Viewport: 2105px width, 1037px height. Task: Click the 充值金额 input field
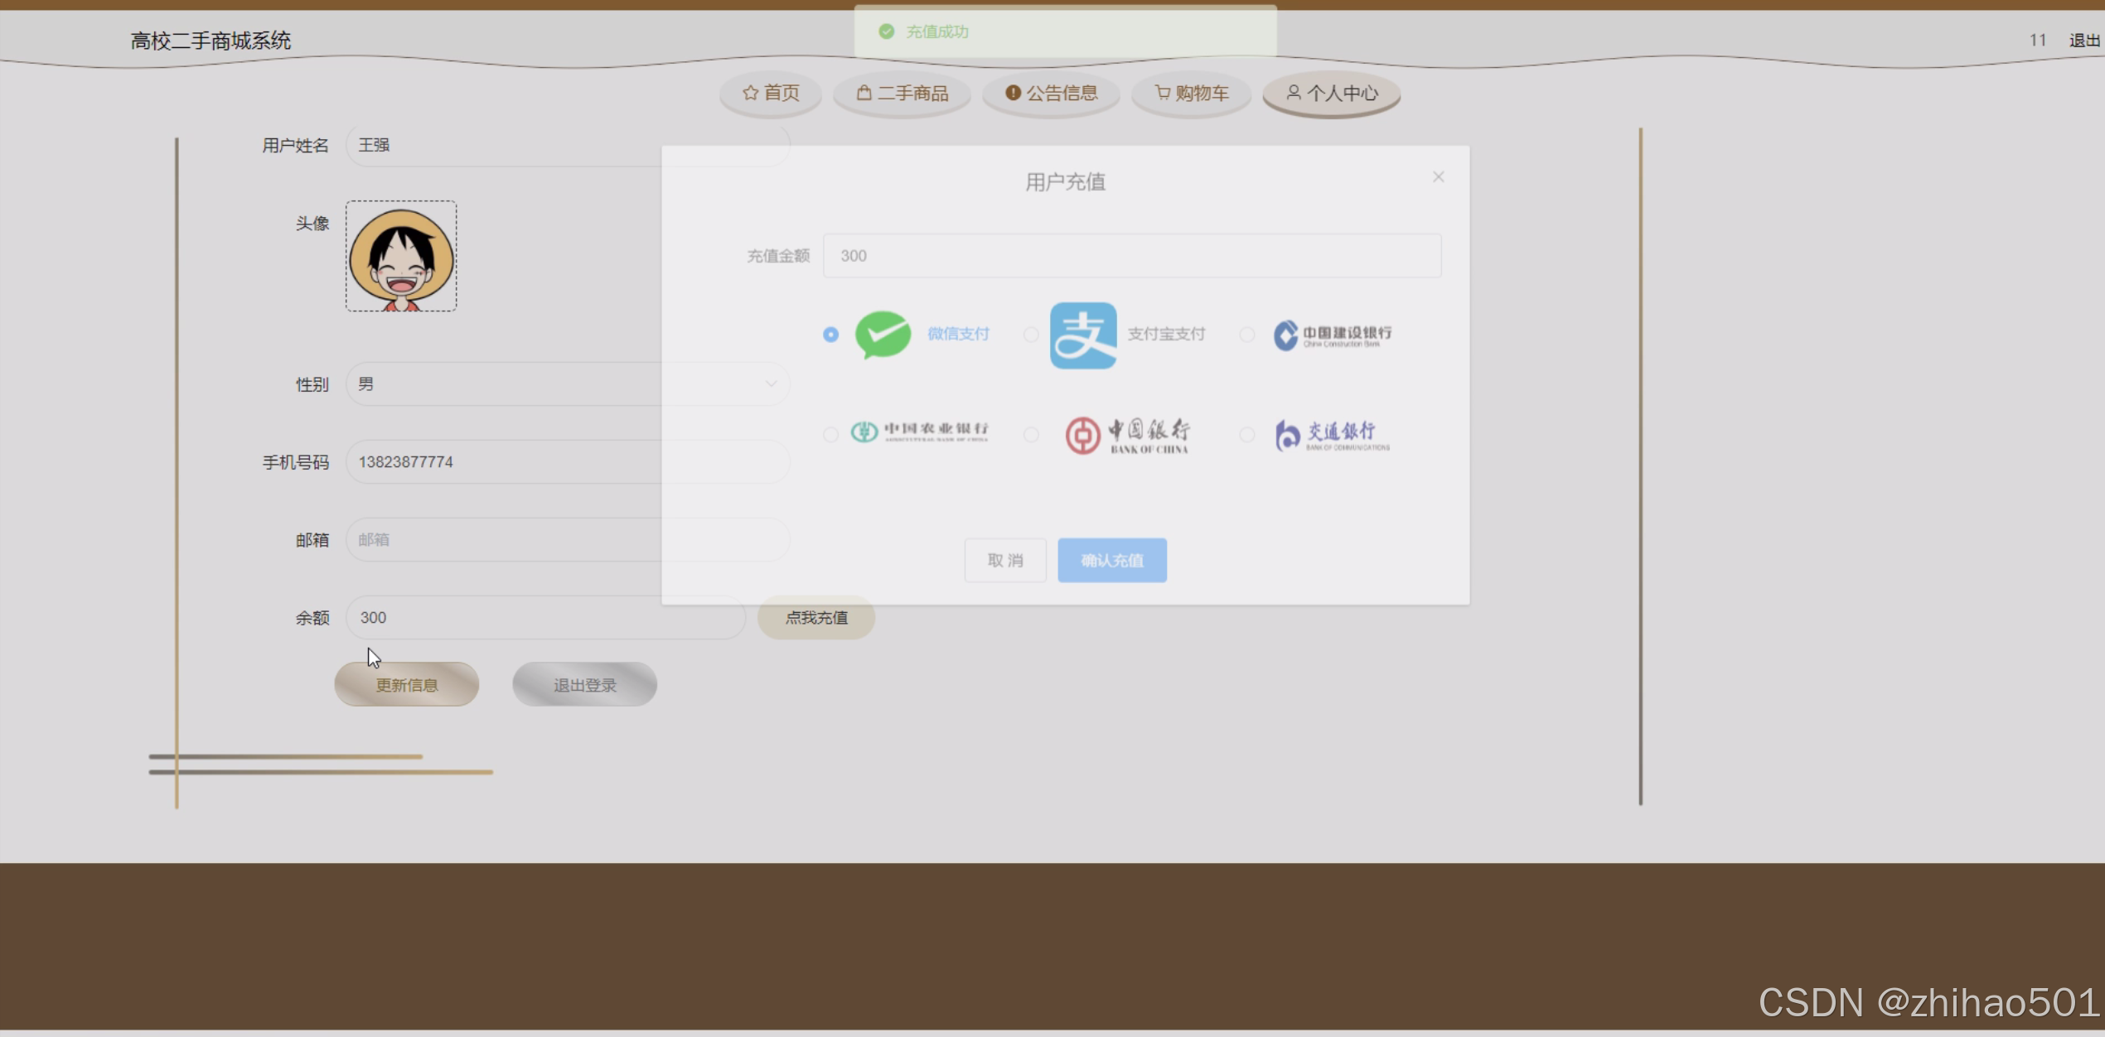1132,255
